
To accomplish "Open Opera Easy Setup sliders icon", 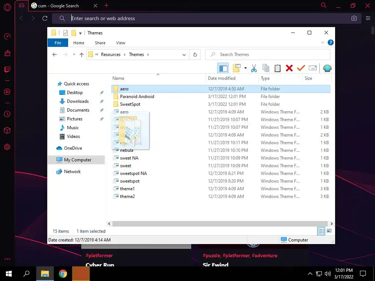I will (x=368, y=18).
